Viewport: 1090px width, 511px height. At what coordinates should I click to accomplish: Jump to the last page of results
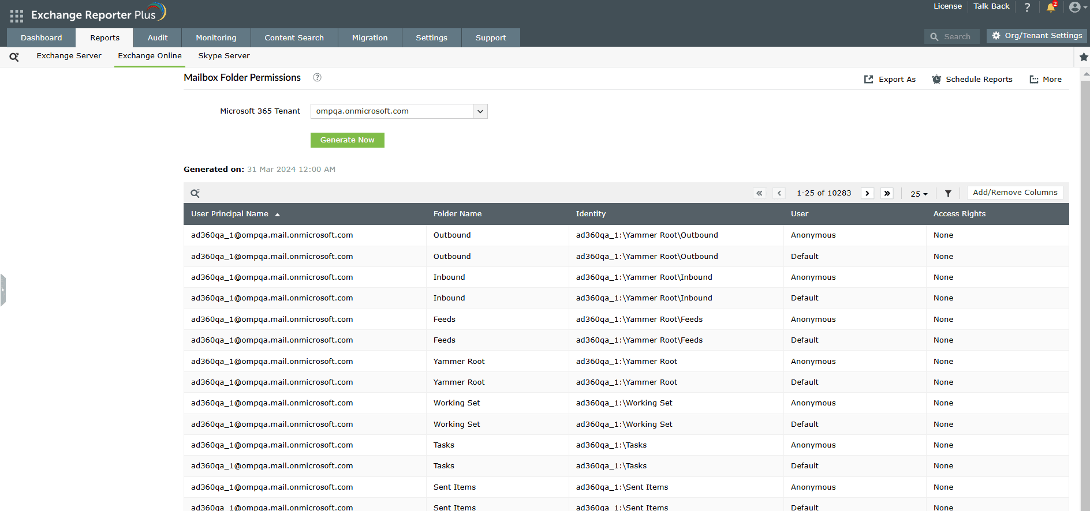pyautogui.click(x=887, y=193)
